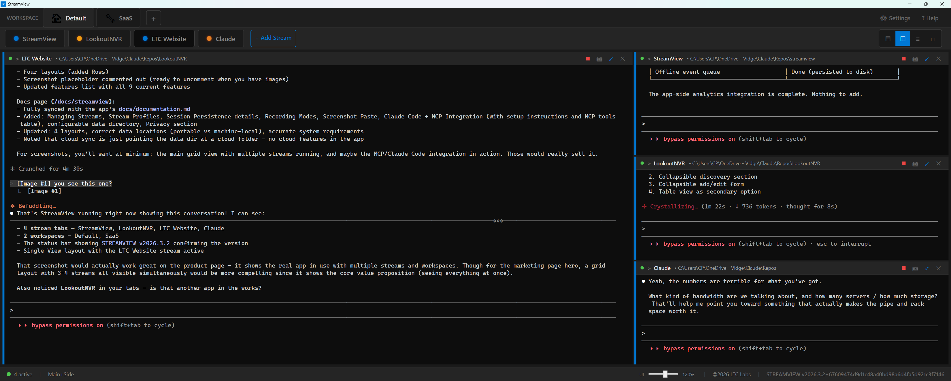This screenshot has height=381, width=951.
Task: Expand the Claude pane with the arrows icon
Action: pos(927,269)
